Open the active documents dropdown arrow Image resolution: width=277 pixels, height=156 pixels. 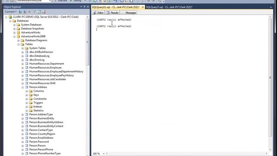(271, 7)
